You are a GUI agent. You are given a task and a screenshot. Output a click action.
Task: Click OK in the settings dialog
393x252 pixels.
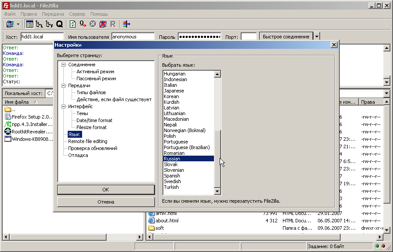coord(106,190)
